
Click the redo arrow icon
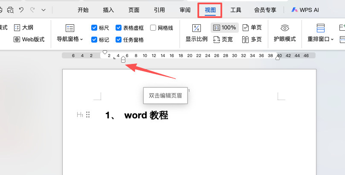32,10
